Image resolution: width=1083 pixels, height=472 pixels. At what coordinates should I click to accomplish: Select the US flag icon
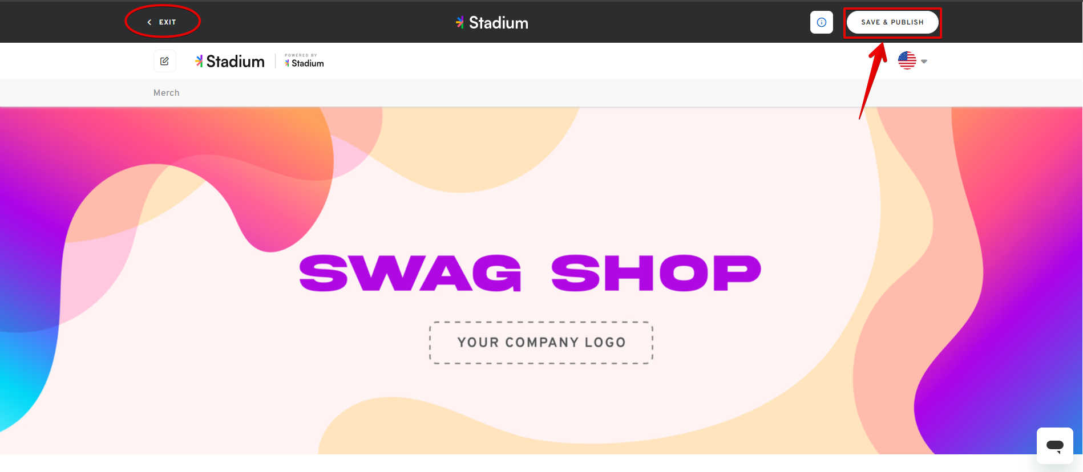click(x=907, y=60)
